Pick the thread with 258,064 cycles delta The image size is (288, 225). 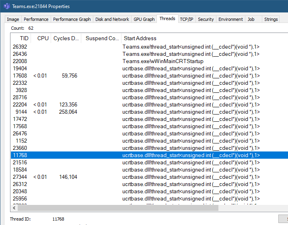click(121, 112)
